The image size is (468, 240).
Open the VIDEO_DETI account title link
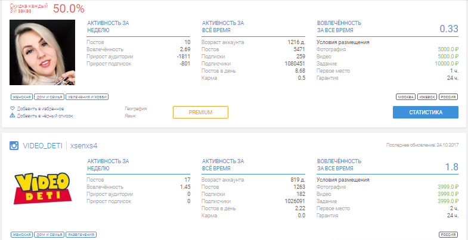[x=43, y=146]
